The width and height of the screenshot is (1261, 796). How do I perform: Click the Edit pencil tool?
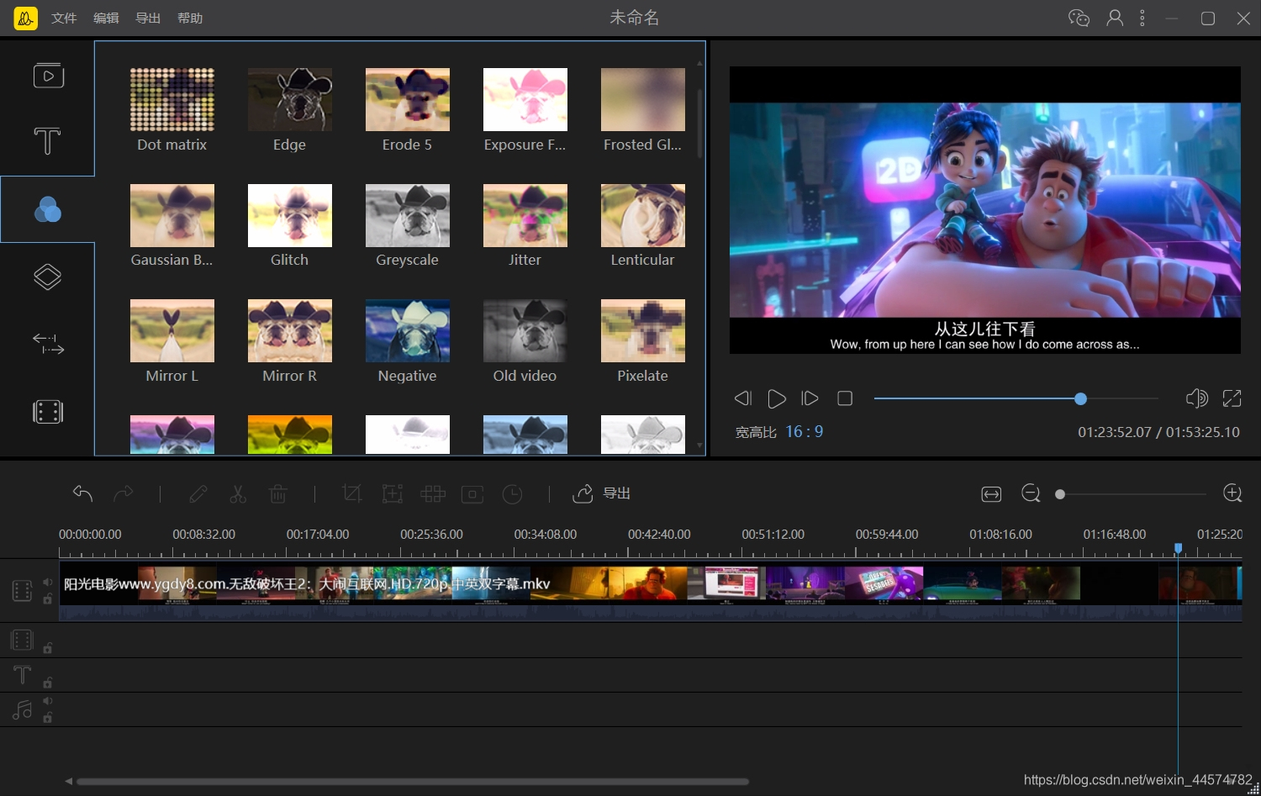(198, 493)
